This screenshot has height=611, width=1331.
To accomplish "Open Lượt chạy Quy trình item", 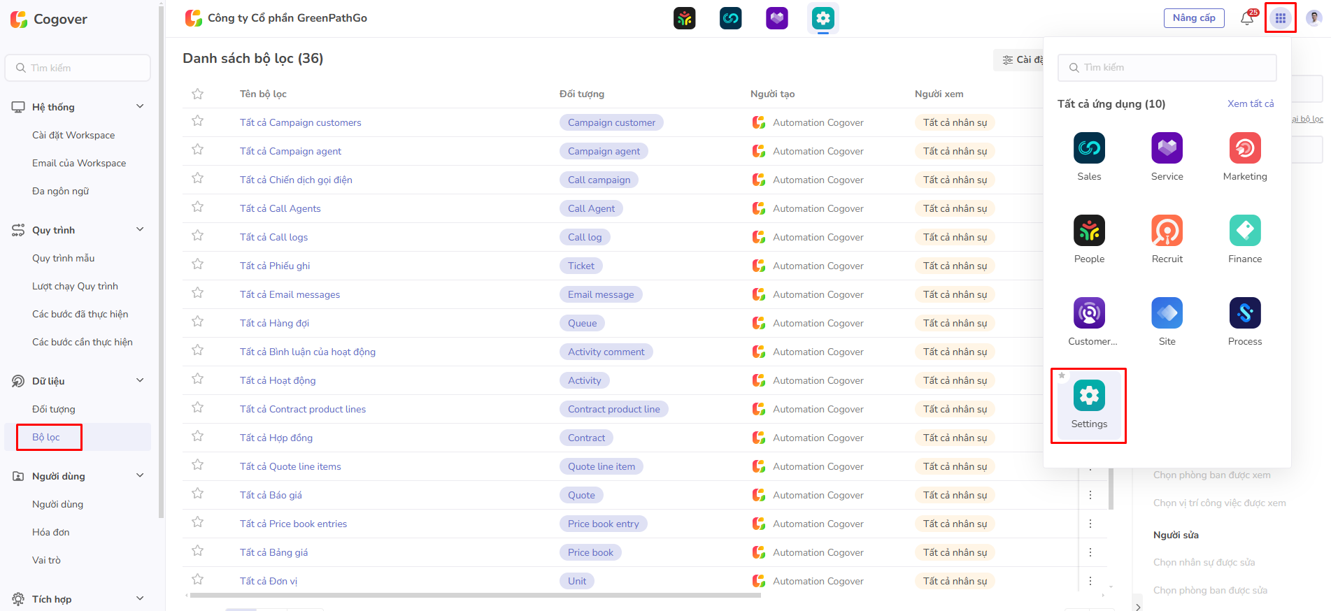I will 75,286.
